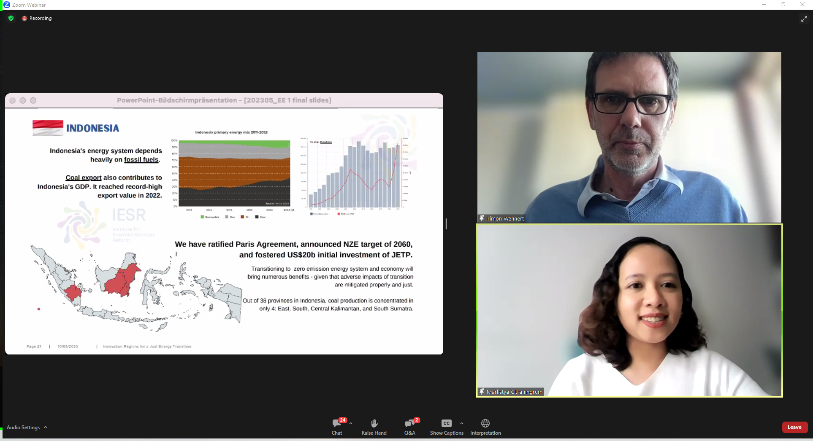Click the green encryption shield icon
813x441 pixels.
(11, 18)
